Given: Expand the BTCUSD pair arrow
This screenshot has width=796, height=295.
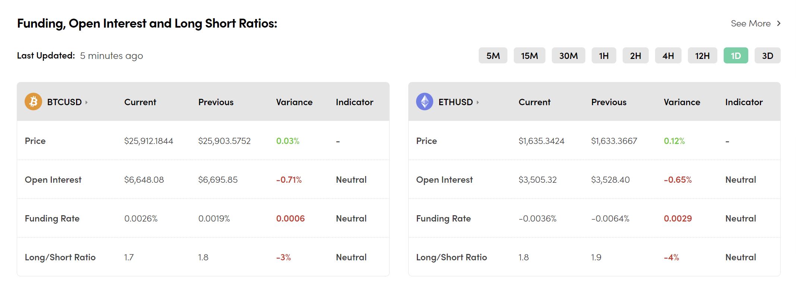Looking at the screenshot, I should click(86, 102).
